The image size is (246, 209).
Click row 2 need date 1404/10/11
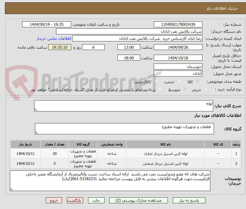26,163
